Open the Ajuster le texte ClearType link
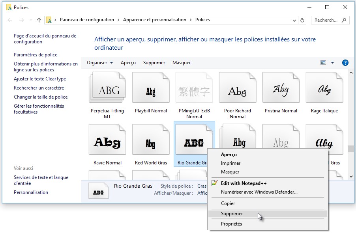356x233 pixels. click(x=40, y=79)
